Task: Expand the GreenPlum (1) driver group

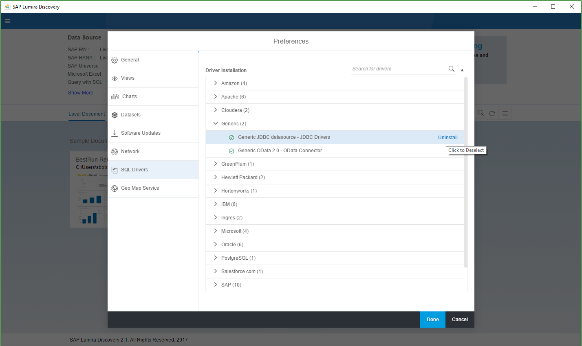Action: click(216, 164)
